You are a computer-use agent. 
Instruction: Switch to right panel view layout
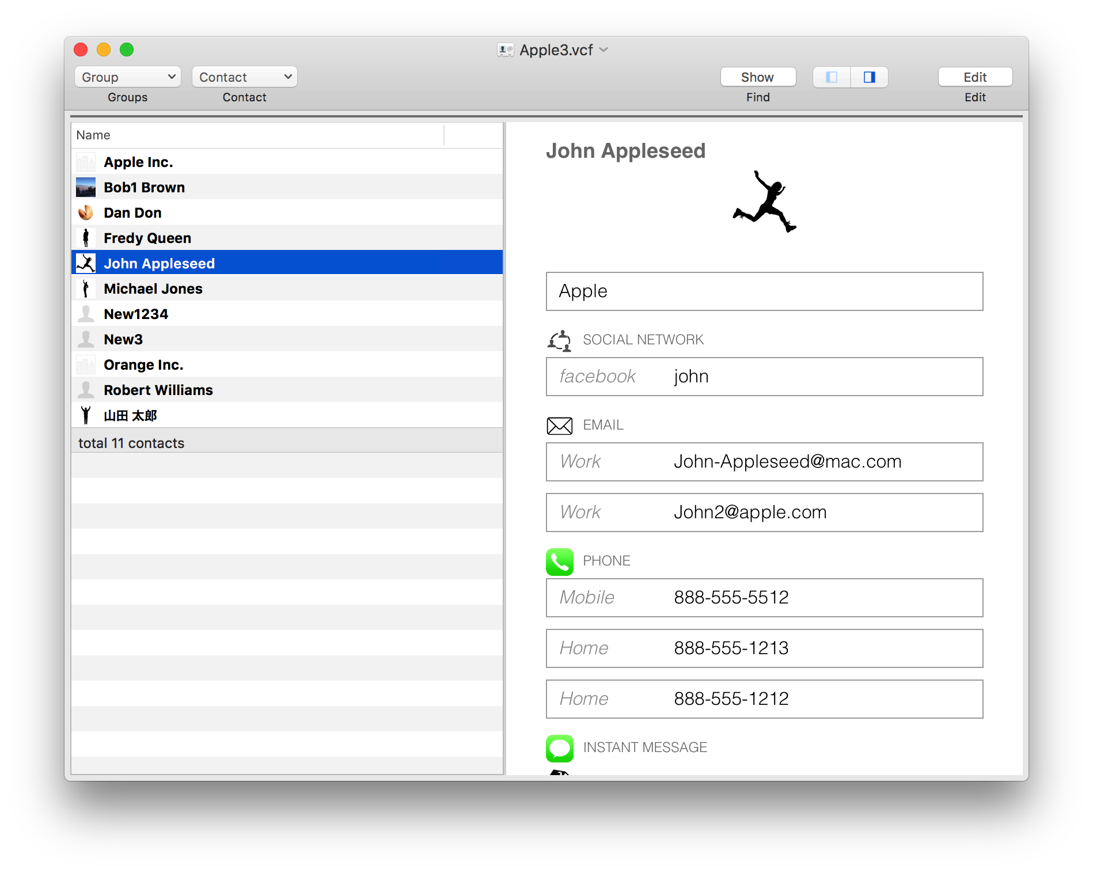pyautogui.click(x=870, y=77)
